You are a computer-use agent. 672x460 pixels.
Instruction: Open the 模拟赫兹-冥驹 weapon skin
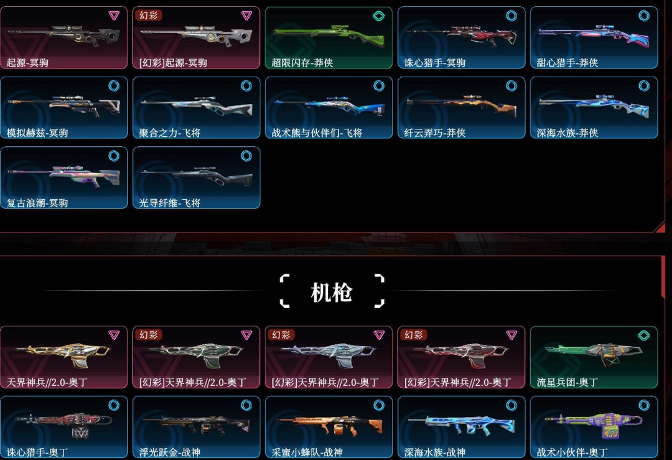(64, 108)
